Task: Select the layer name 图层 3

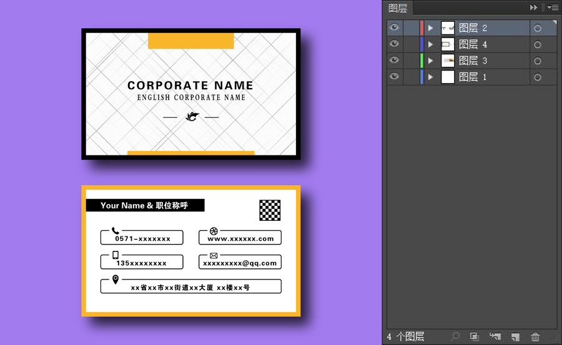Action: pos(473,61)
